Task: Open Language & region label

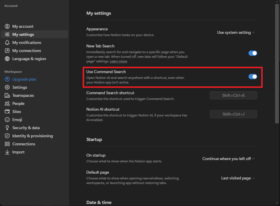Action: tap(29, 59)
